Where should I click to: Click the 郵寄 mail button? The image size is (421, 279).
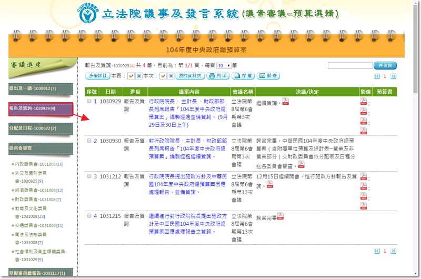click(268, 76)
